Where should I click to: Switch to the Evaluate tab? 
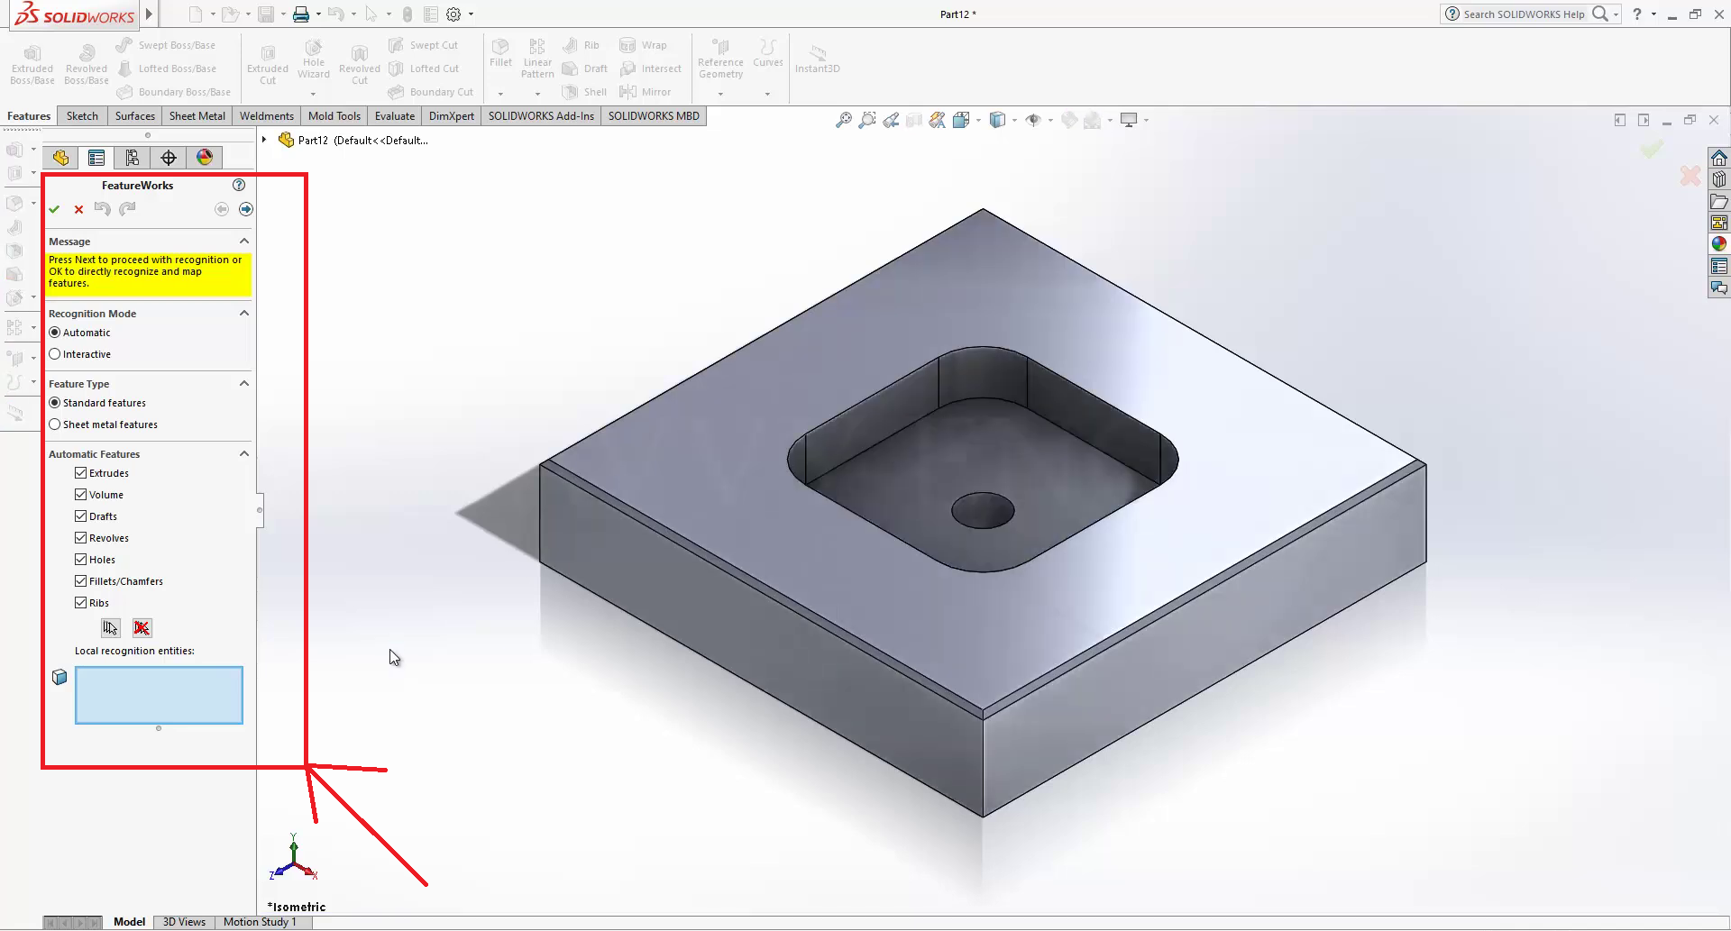coord(395,116)
